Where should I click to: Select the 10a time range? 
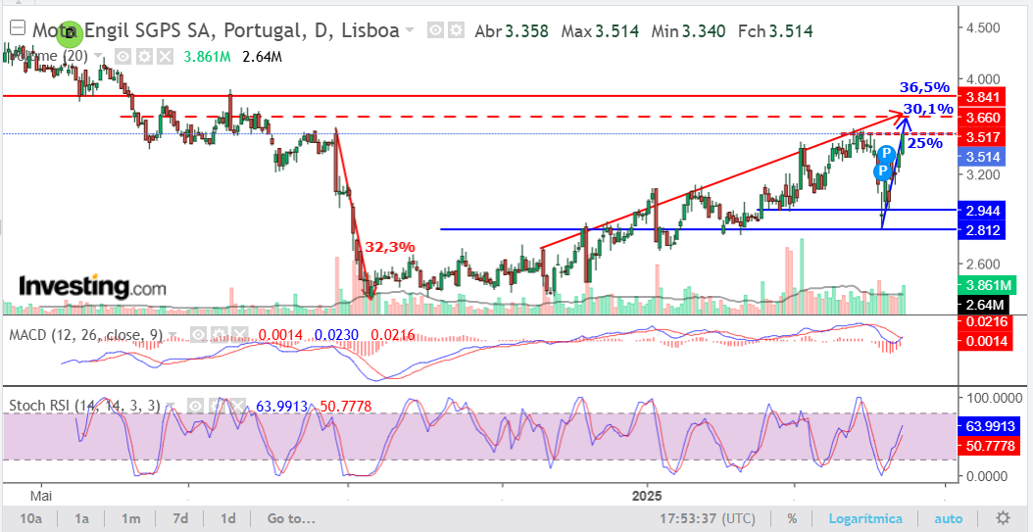point(30,518)
